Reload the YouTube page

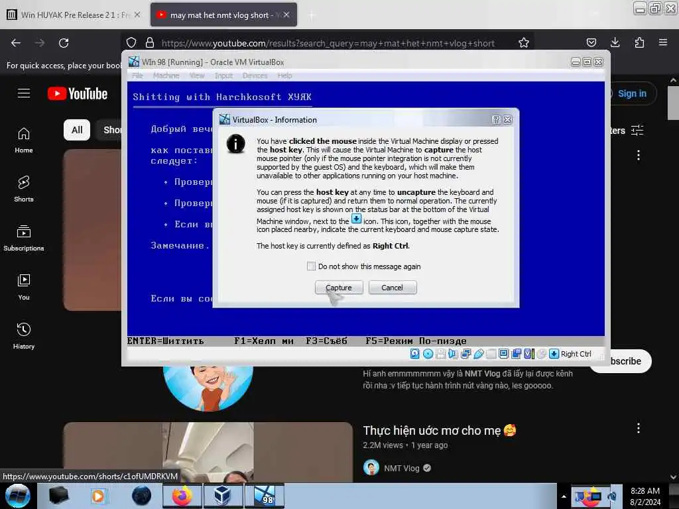point(64,43)
